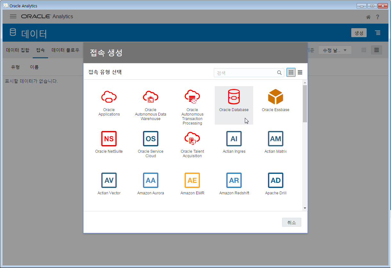This screenshot has height=268, width=391.
Task: Open the 수정 날짜 sort dropdown
Action: point(335,50)
